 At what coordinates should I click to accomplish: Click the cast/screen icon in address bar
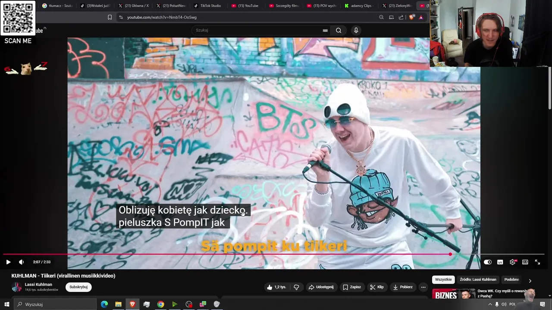(391, 17)
